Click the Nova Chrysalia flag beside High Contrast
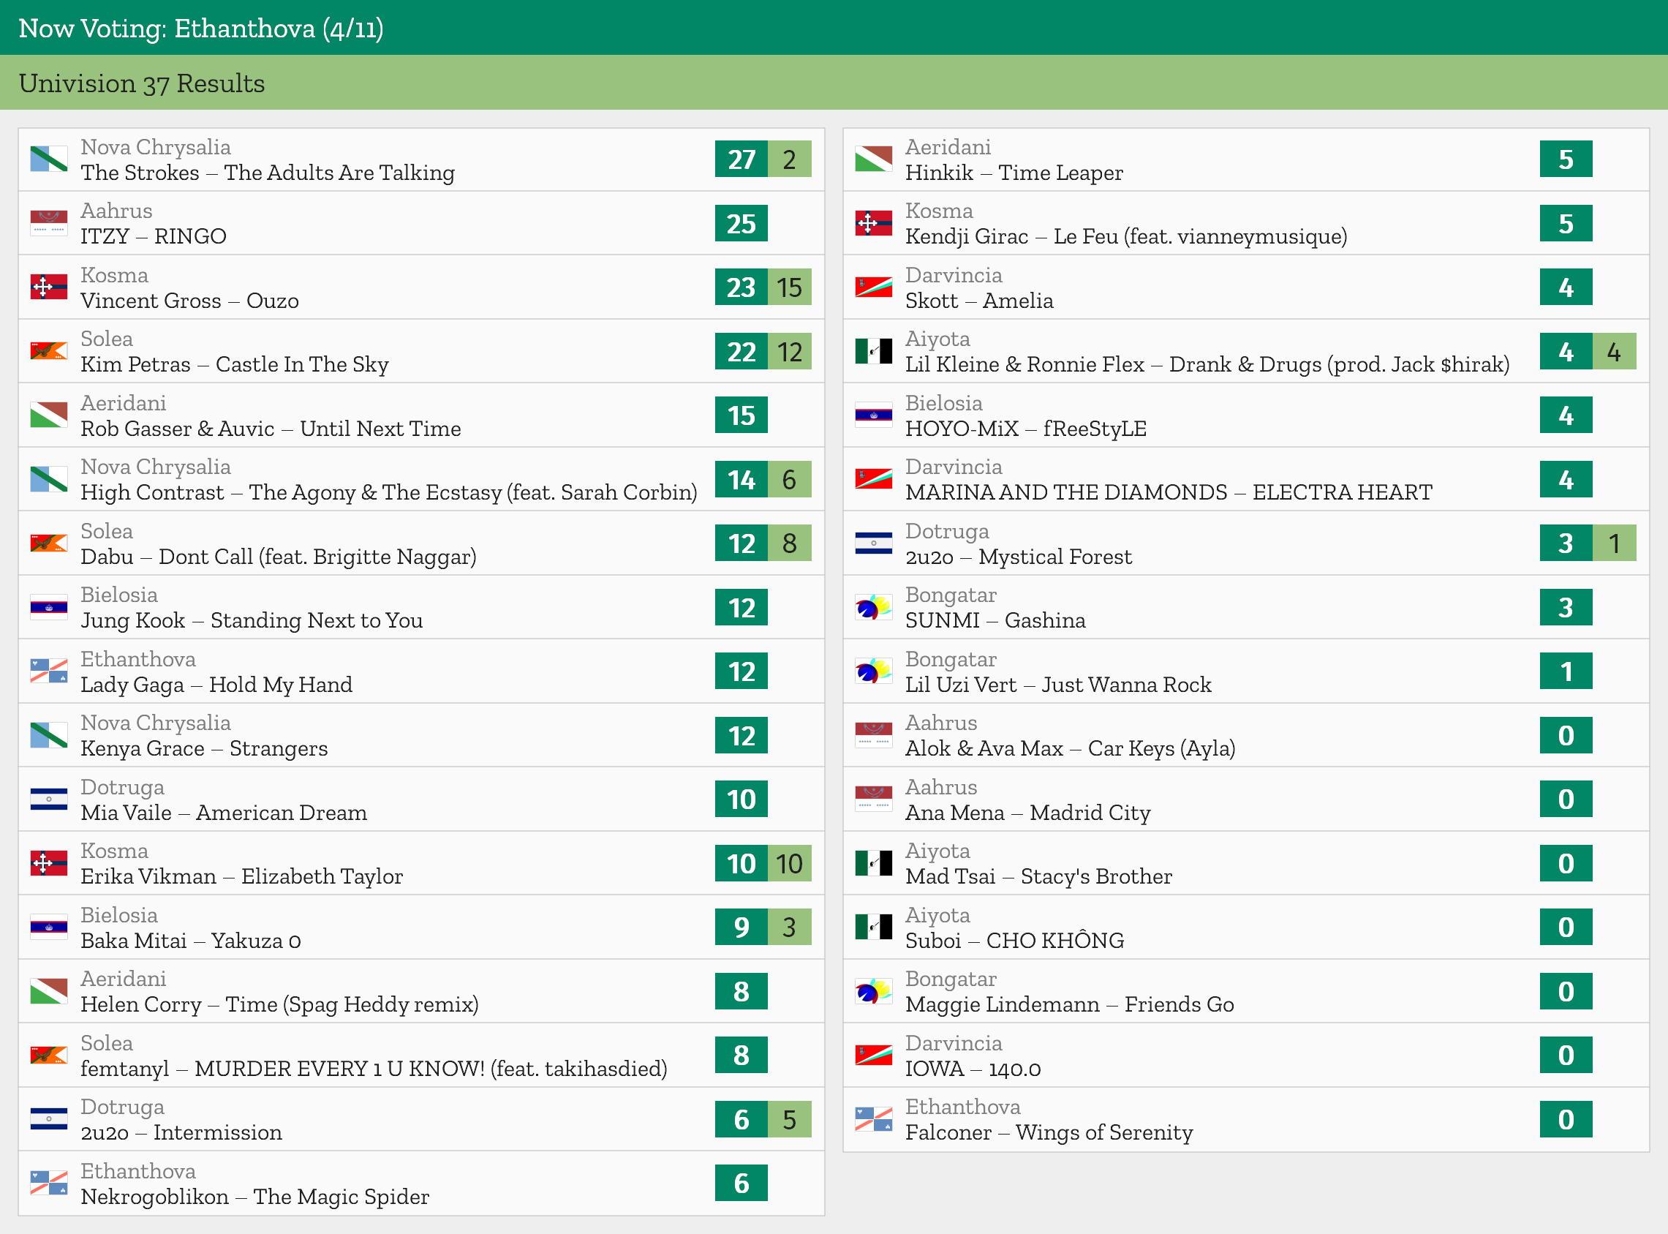 (48, 479)
